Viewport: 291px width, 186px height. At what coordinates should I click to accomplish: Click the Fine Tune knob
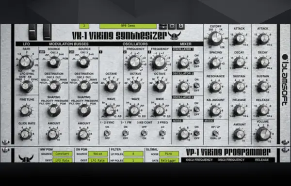coord(26,110)
